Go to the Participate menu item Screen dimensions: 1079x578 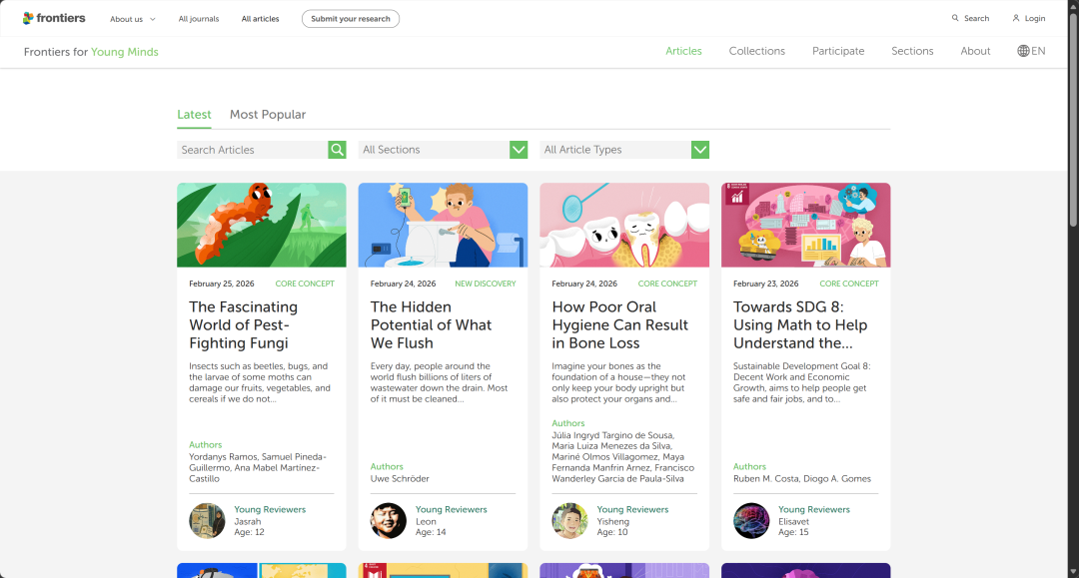pos(838,51)
